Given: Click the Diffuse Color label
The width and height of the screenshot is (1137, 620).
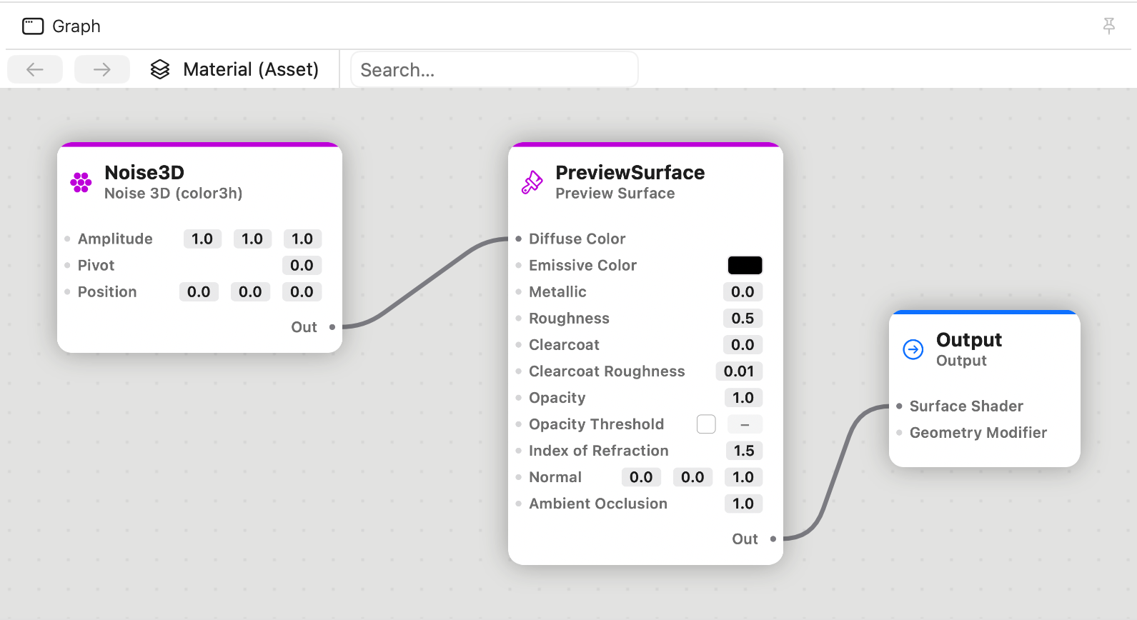Looking at the screenshot, I should point(577,239).
